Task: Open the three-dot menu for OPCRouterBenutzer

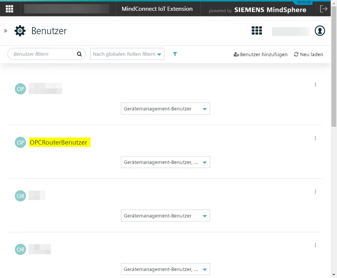Action: pos(315,138)
